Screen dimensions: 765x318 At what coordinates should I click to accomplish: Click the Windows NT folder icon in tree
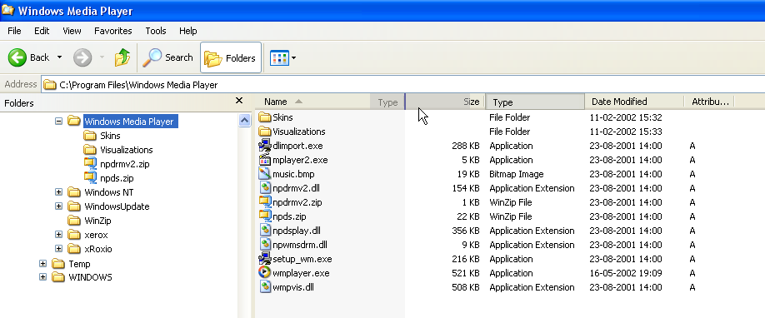tap(74, 192)
